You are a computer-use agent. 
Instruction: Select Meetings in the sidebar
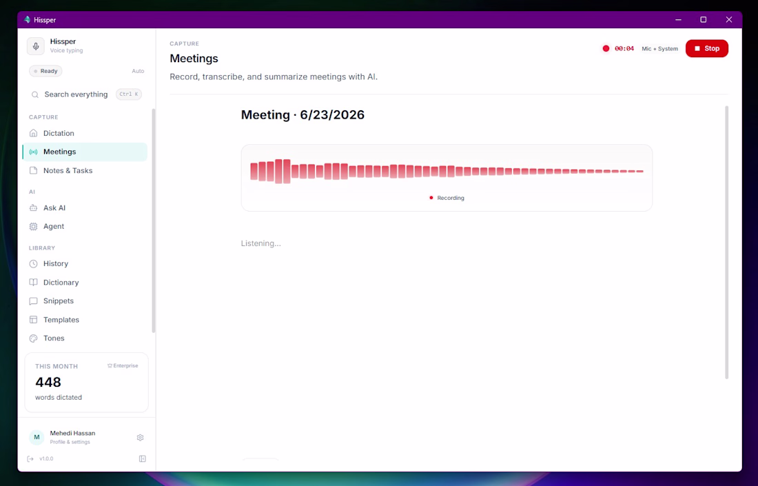coord(85,152)
